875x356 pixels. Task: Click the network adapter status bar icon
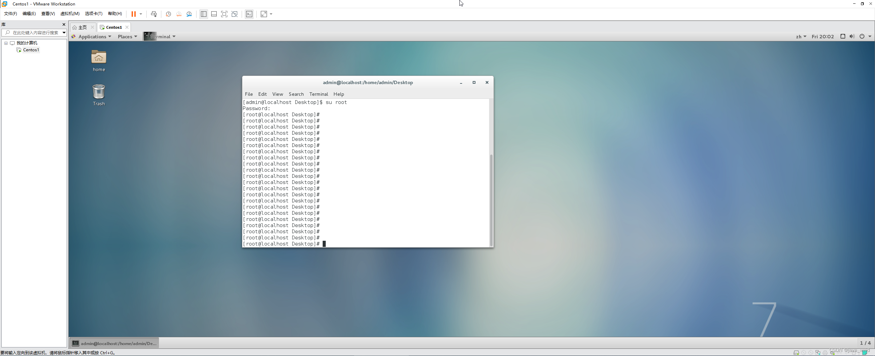coord(818,353)
